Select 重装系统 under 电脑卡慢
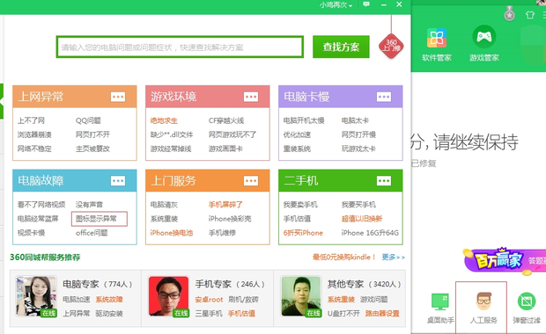This screenshot has width=546, height=334. pos(297,149)
